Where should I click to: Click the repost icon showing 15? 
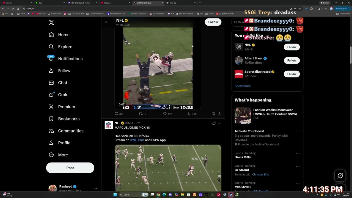pyautogui.click(x=141, y=114)
